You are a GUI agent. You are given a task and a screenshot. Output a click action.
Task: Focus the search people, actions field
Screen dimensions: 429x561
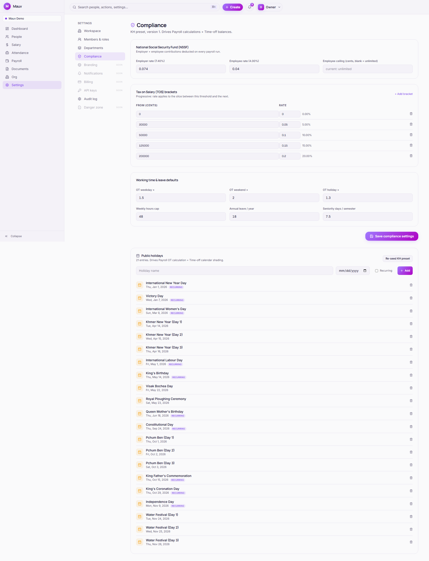(x=145, y=7)
